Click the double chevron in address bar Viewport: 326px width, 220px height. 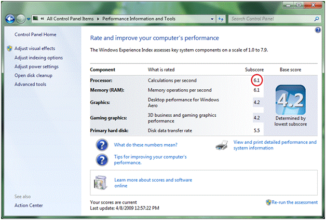(43, 19)
